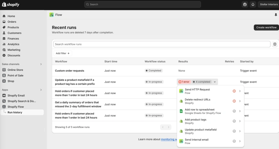
Task: Click the Shopify Search & Discovery icon
Action: click(x=4, y=101)
